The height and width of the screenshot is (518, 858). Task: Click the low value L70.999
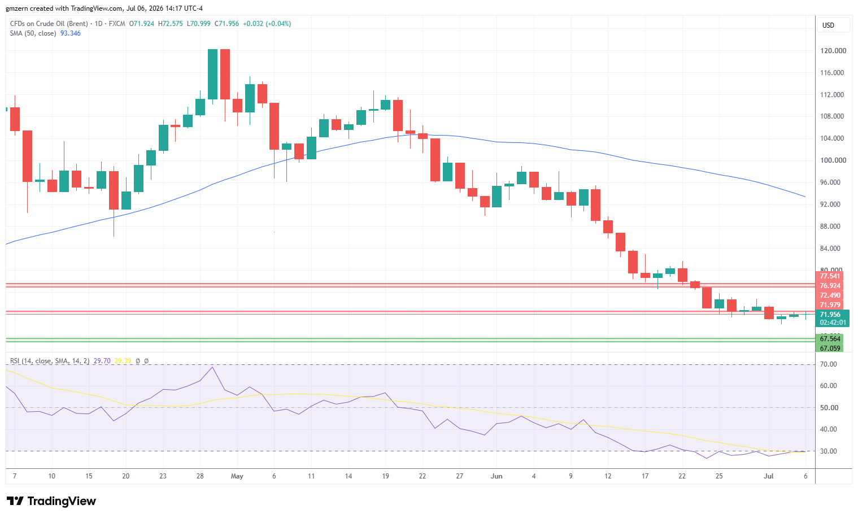point(199,24)
